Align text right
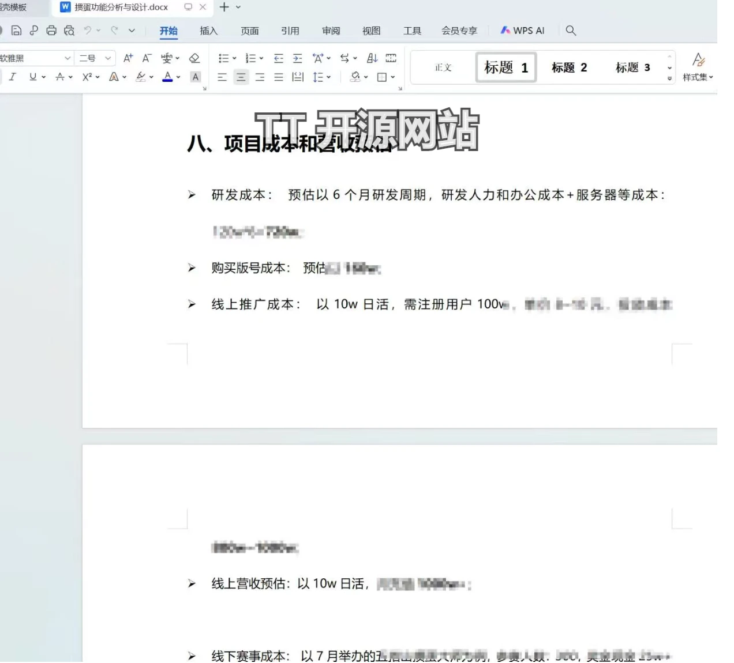The width and height of the screenshot is (734, 663). (260, 77)
